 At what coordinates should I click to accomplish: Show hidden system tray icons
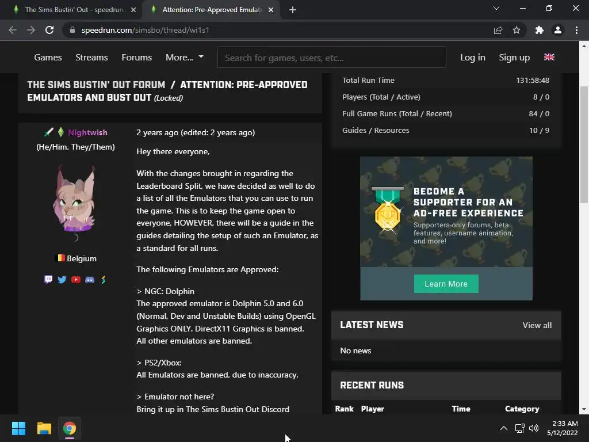pos(504,428)
